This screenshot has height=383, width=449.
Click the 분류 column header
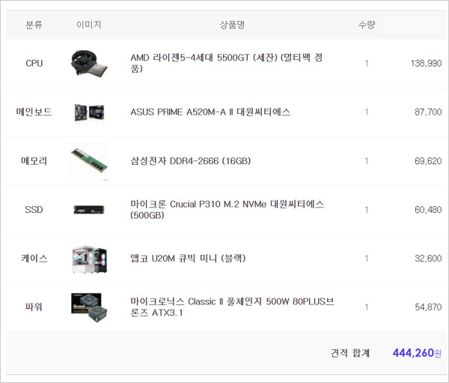[x=34, y=25]
